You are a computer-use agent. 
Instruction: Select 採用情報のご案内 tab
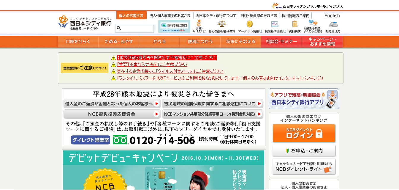click(296, 16)
